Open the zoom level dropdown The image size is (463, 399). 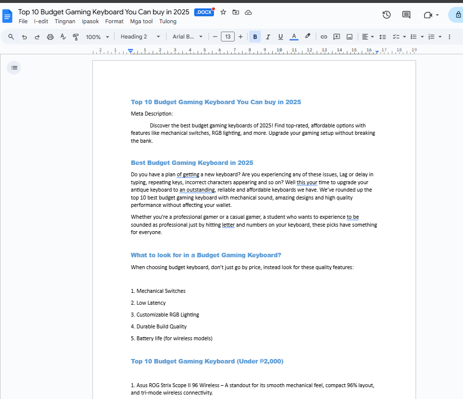(x=97, y=37)
